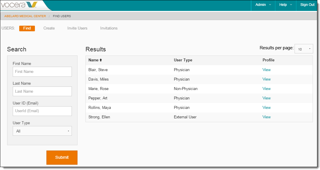Select the User ID (Email) field

[x=42, y=111]
